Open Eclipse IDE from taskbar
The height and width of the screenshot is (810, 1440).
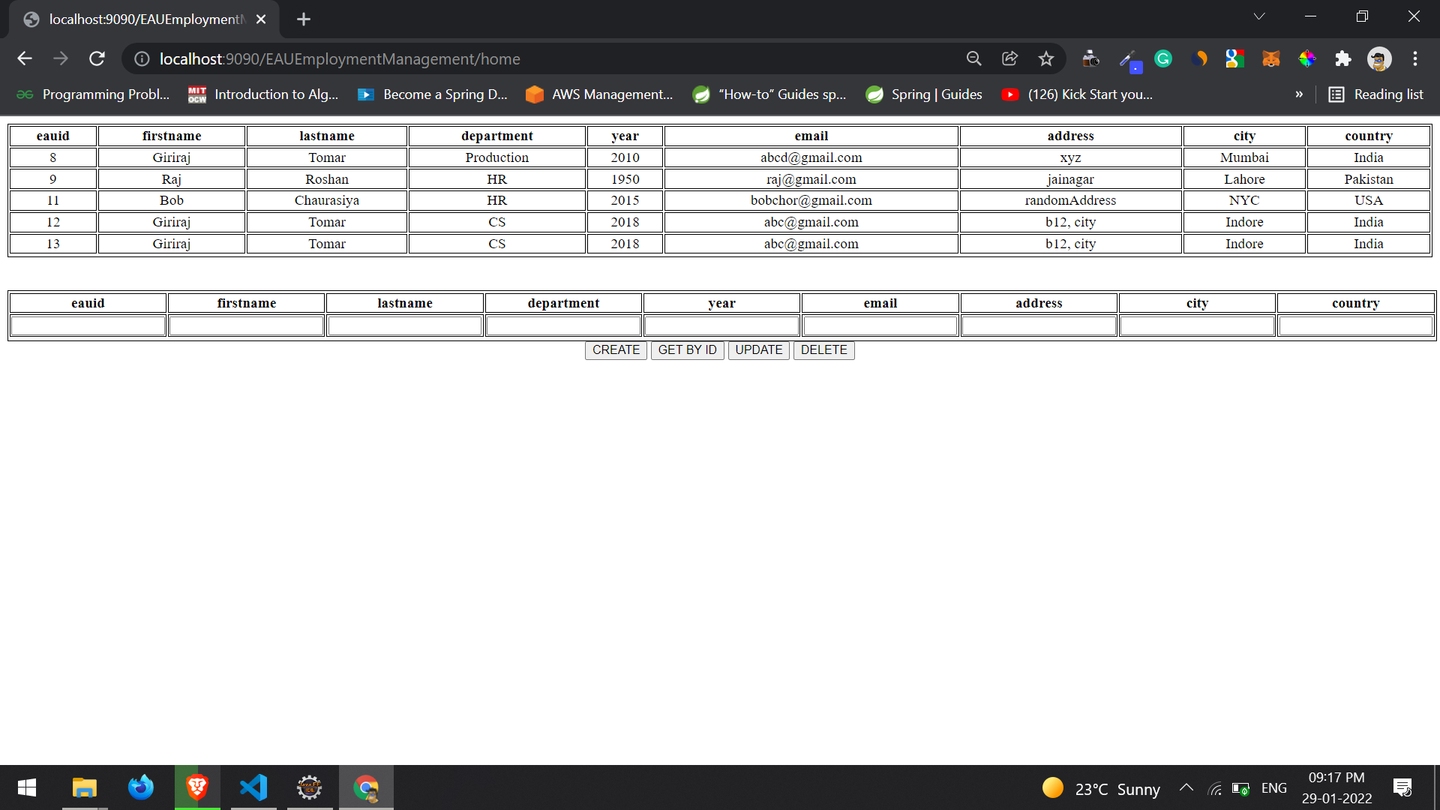click(310, 787)
